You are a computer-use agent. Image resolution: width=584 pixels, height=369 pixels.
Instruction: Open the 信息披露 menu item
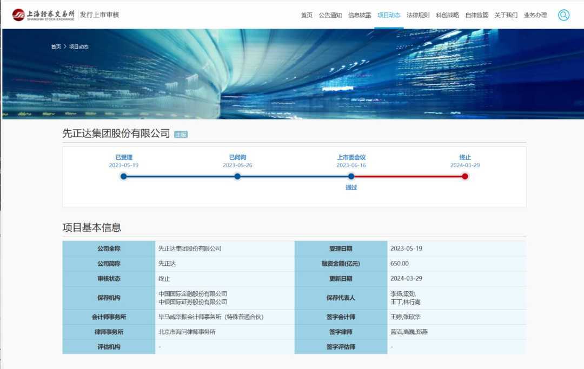point(360,15)
